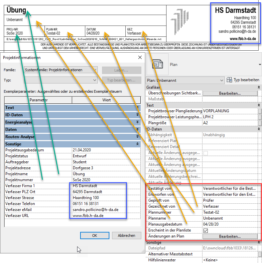
Task: Click the Plannummer value Testat-02
Action: pyautogui.click(x=229, y=212)
